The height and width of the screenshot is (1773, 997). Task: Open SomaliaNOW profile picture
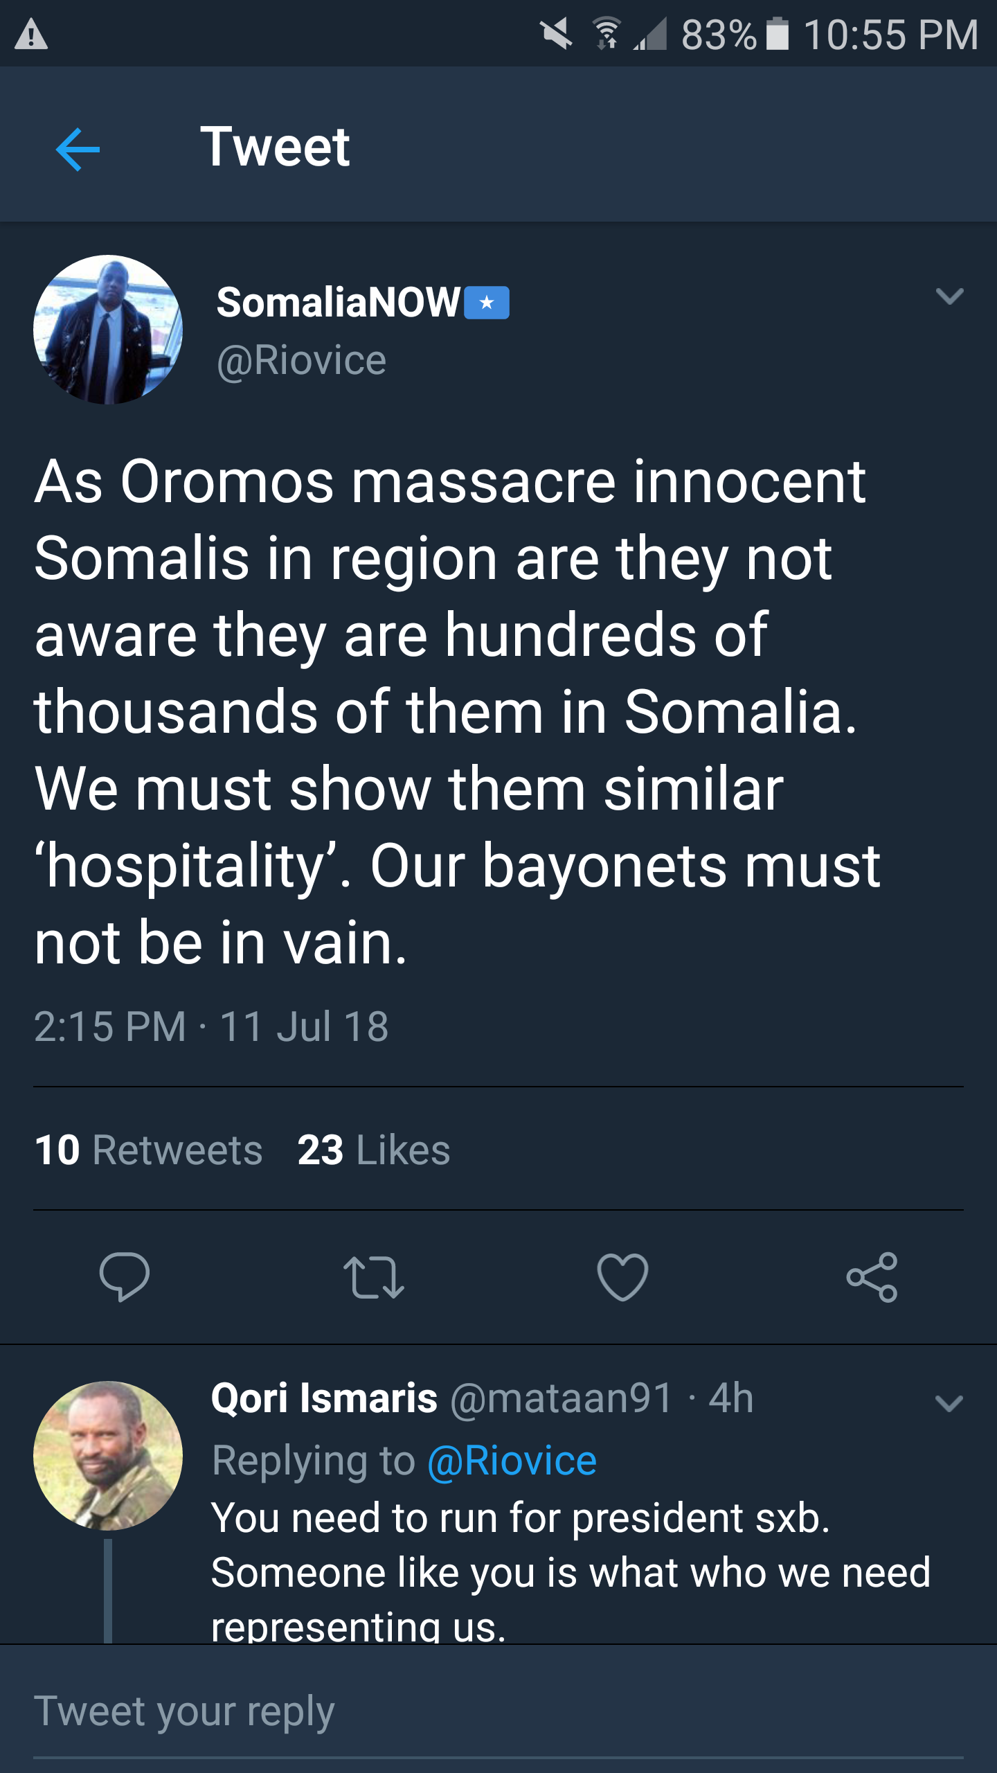point(108,330)
